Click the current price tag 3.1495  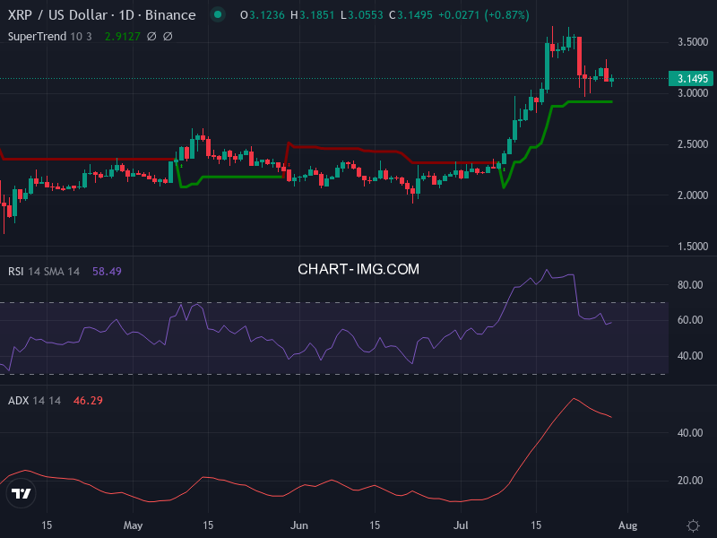coord(692,79)
